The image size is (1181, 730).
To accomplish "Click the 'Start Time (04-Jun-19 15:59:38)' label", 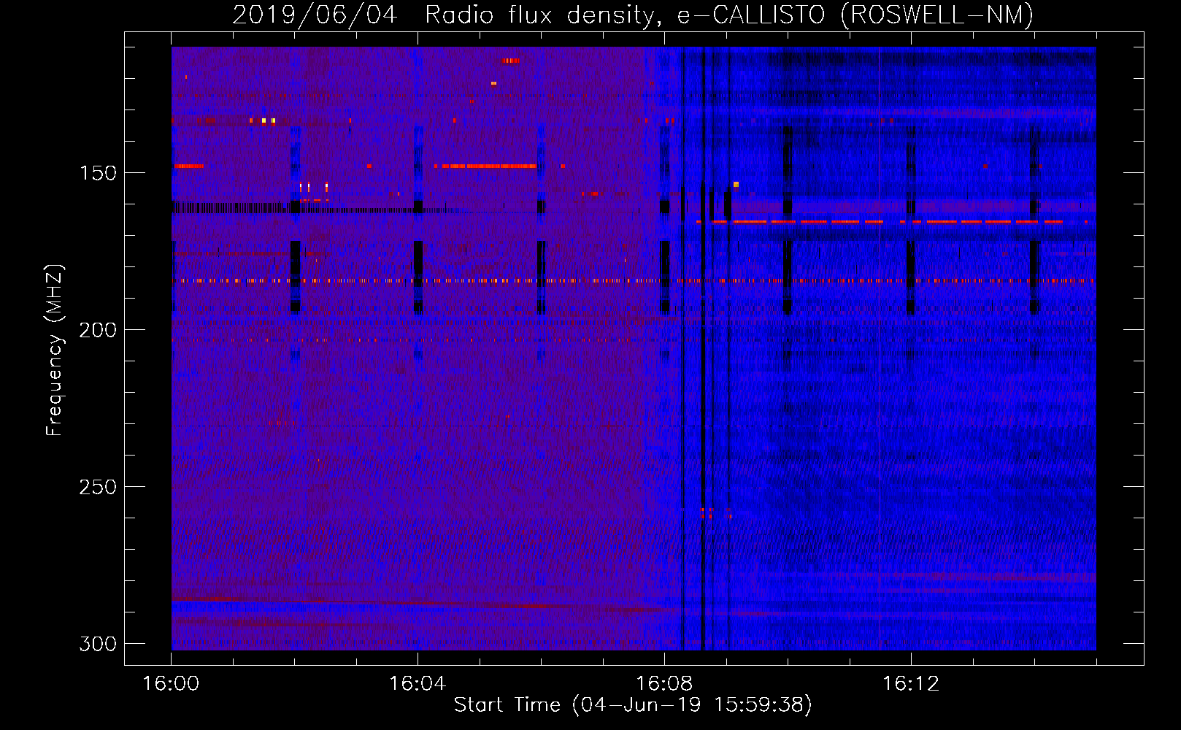I will tap(633, 705).
